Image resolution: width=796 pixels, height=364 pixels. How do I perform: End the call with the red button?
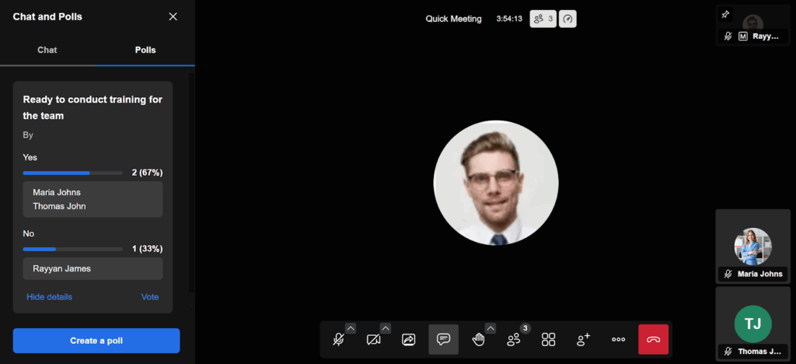pyautogui.click(x=653, y=340)
